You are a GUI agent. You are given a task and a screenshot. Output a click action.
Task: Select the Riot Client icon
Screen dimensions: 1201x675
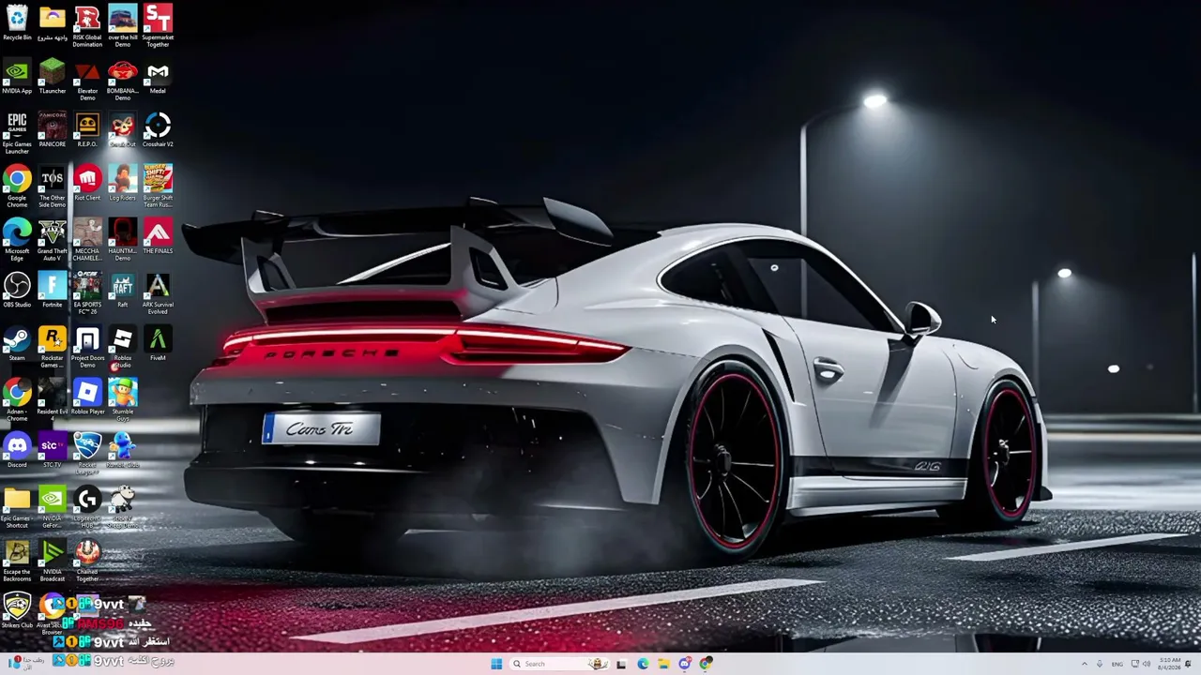pyautogui.click(x=87, y=184)
